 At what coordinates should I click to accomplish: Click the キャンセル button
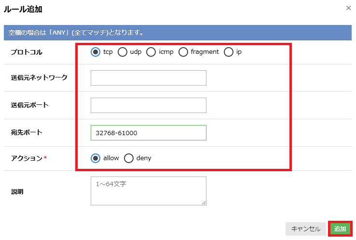[x=306, y=228]
